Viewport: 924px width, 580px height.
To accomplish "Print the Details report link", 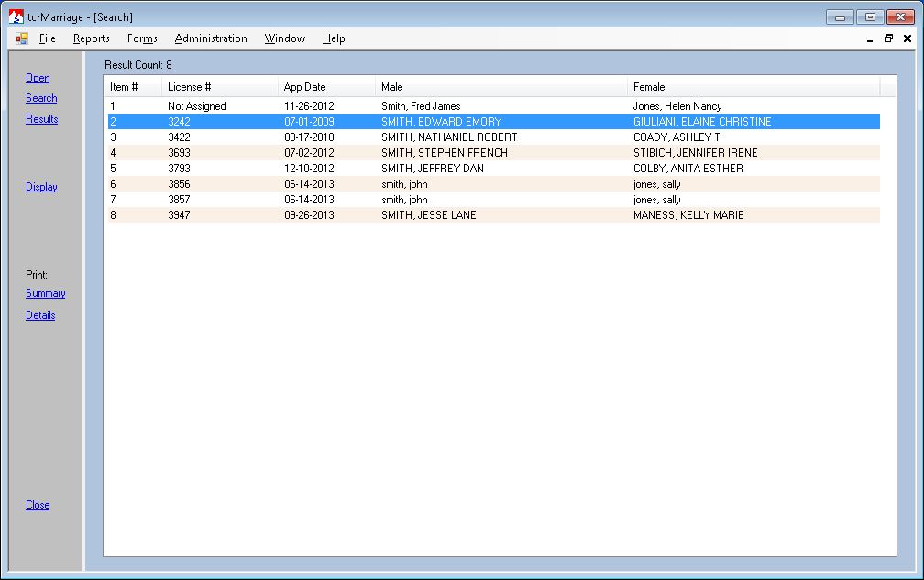I will [x=40, y=315].
